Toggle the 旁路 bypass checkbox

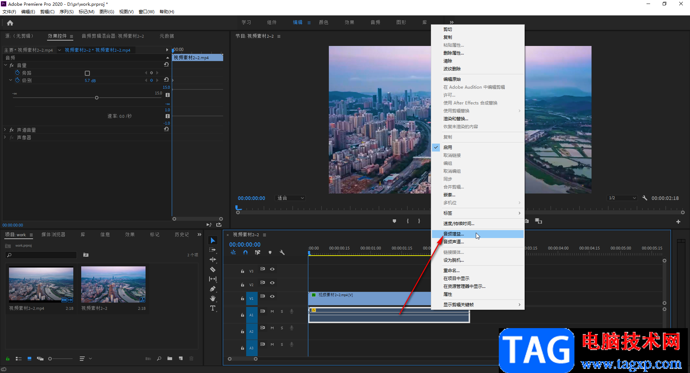point(87,73)
